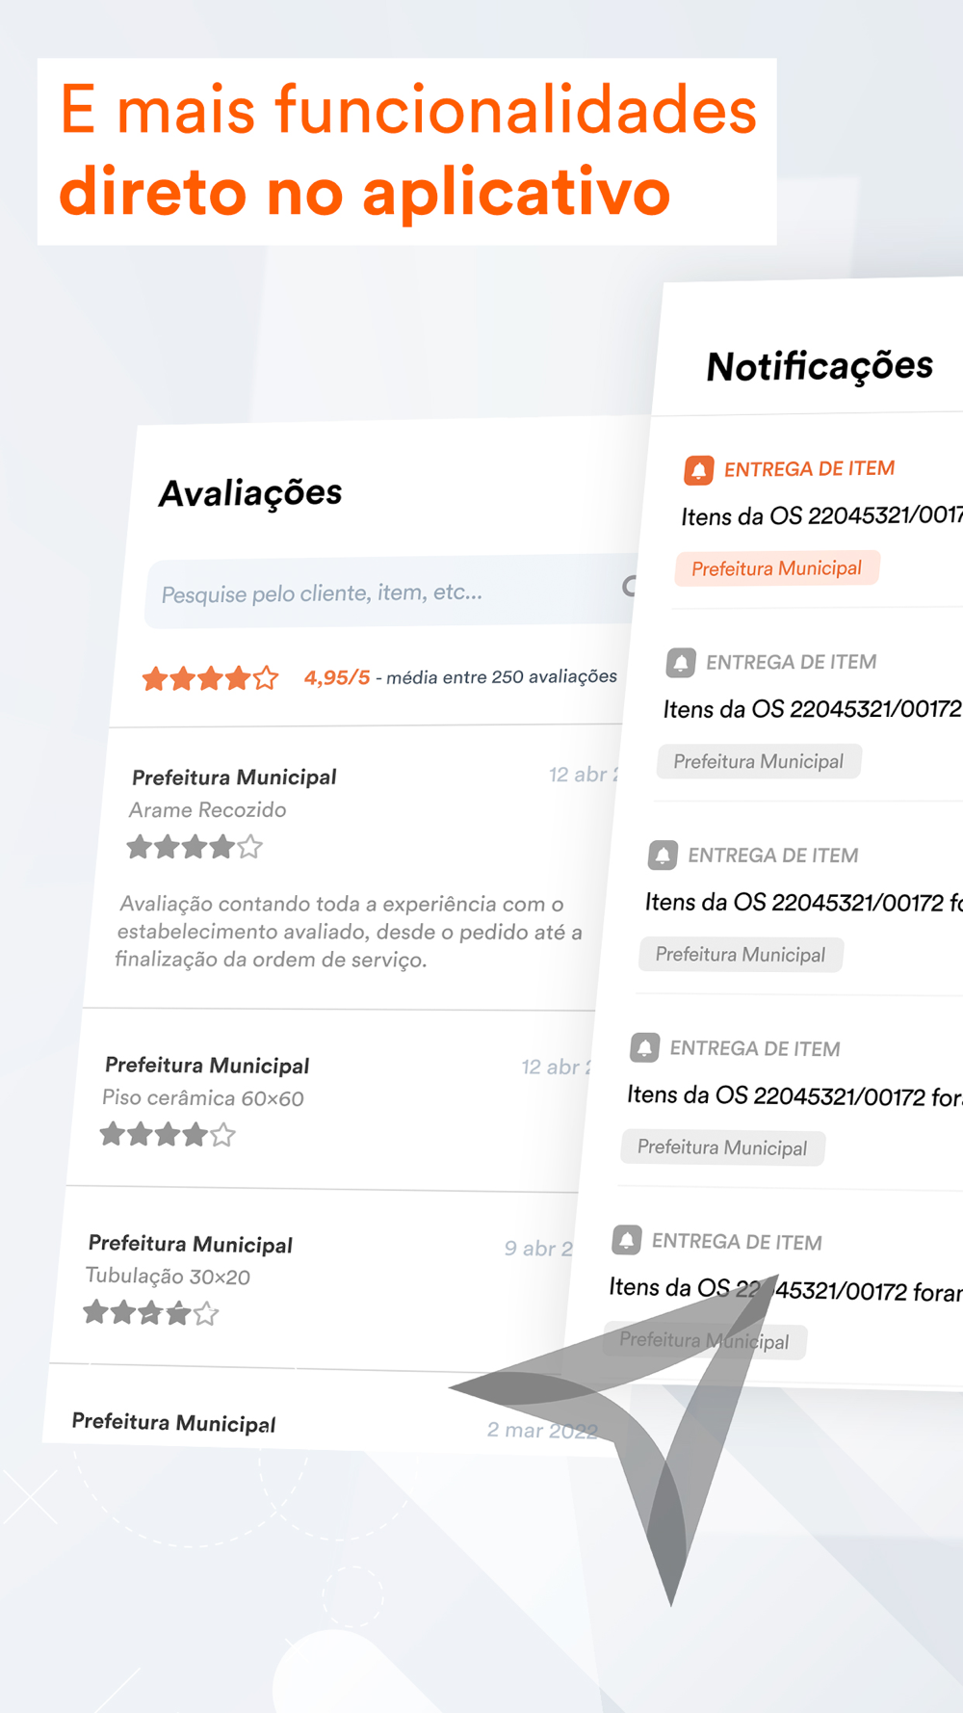
Task: Click the stars under Tubulação 30×20
Action: tap(151, 1312)
